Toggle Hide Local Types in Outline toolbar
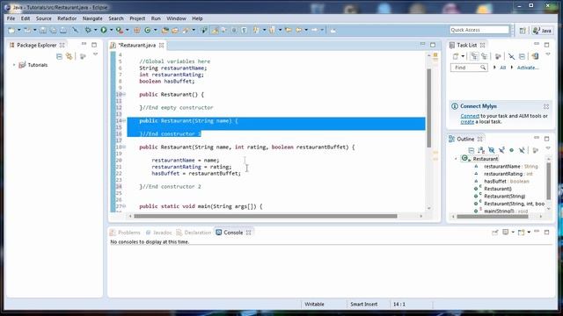563x316 pixels. coord(522,150)
